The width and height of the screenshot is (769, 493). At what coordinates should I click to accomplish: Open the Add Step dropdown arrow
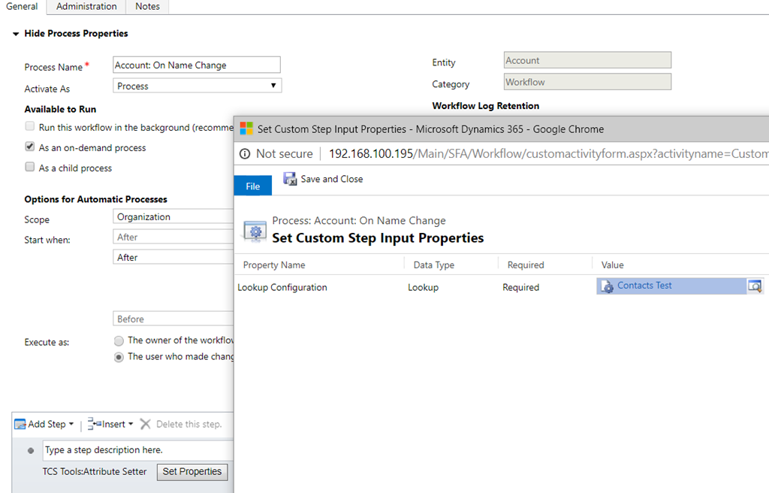tap(71, 424)
